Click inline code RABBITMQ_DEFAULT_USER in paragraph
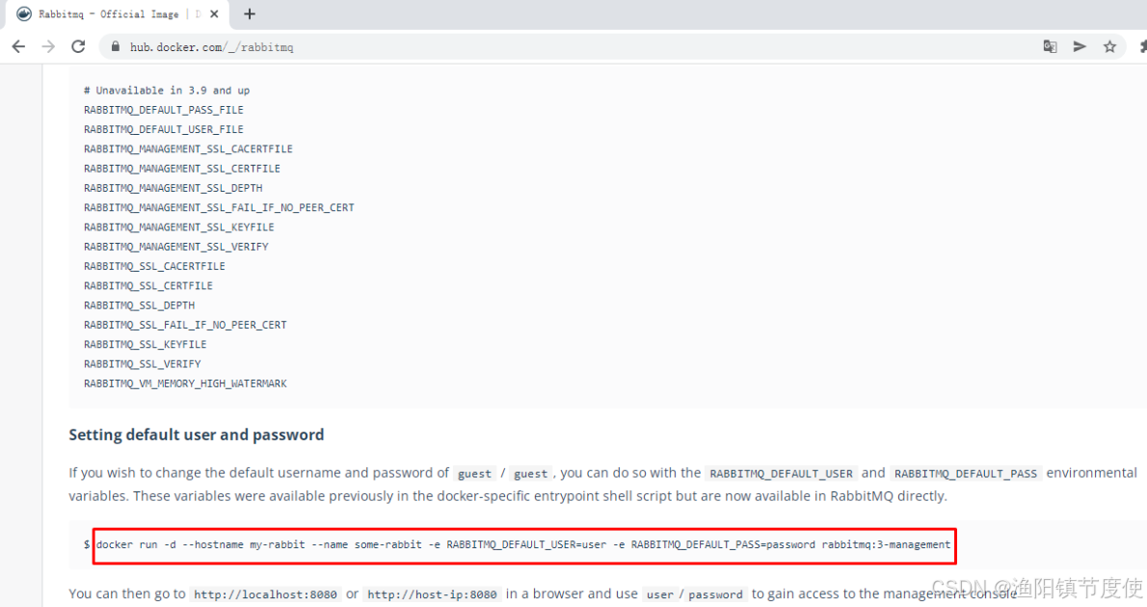 [782, 473]
